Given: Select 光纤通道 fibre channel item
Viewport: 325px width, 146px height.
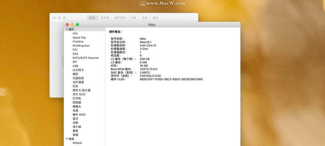Looking at the screenshot, I should 78,82.
